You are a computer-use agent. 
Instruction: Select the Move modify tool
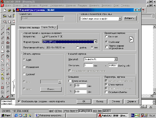tap(8, 51)
